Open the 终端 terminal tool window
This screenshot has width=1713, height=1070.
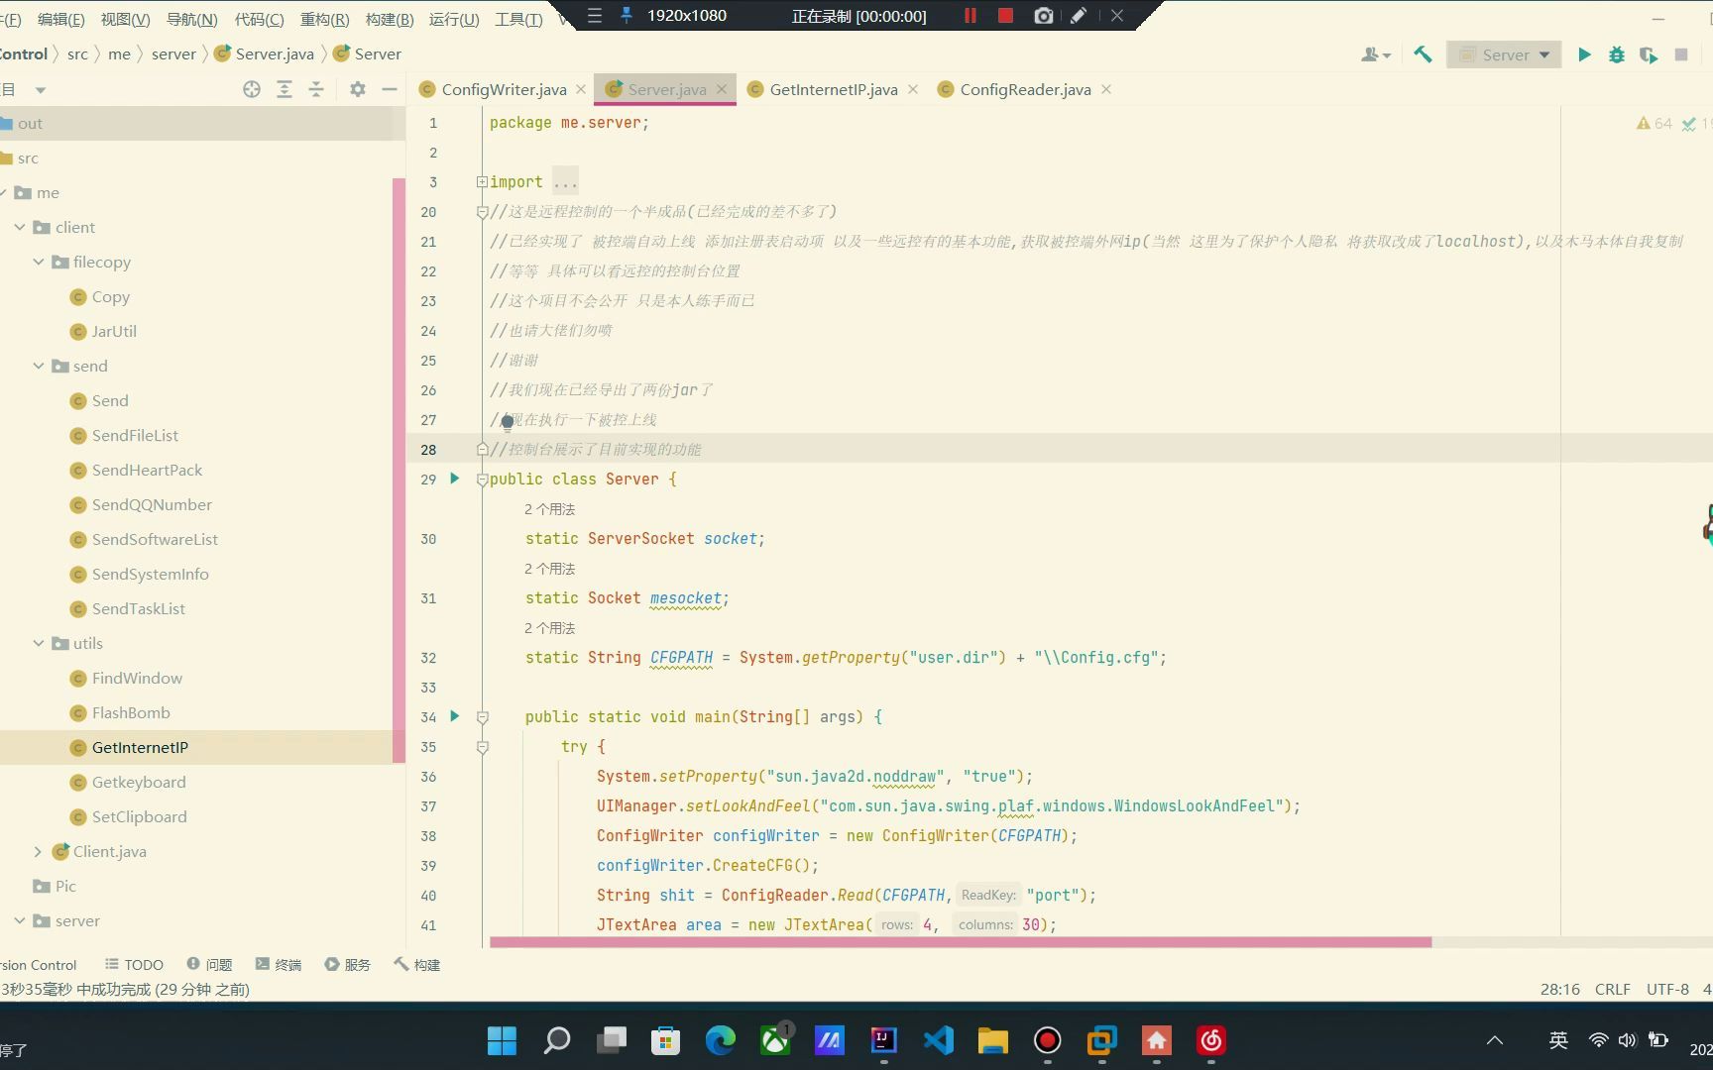click(x=279, y=964)
